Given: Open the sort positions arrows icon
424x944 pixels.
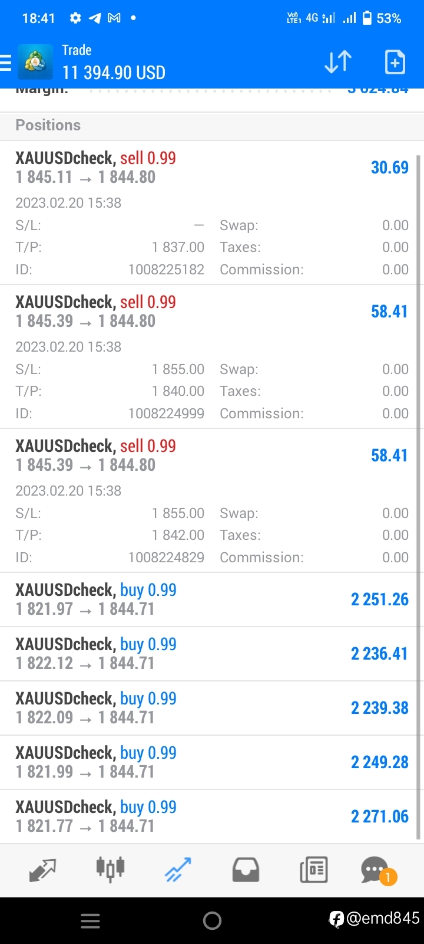Looking at the screenshot, I should pos(338,62).
